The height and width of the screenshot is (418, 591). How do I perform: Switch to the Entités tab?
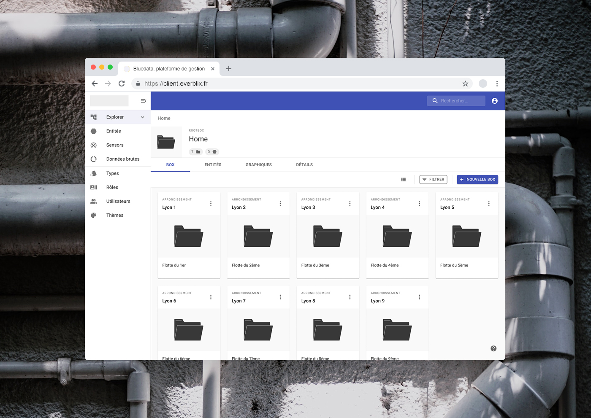(213, 165)
